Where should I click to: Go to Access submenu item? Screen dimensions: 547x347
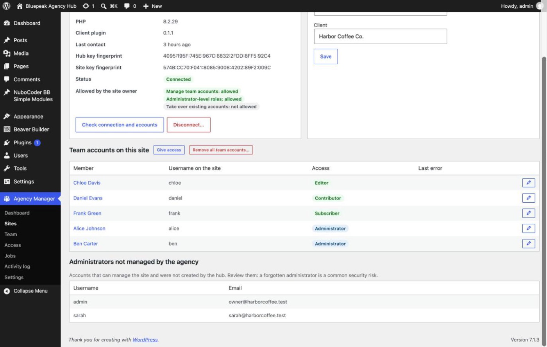(13, 245)
